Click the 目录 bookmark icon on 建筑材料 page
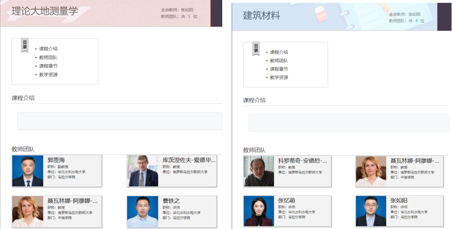 coord(256,49)
